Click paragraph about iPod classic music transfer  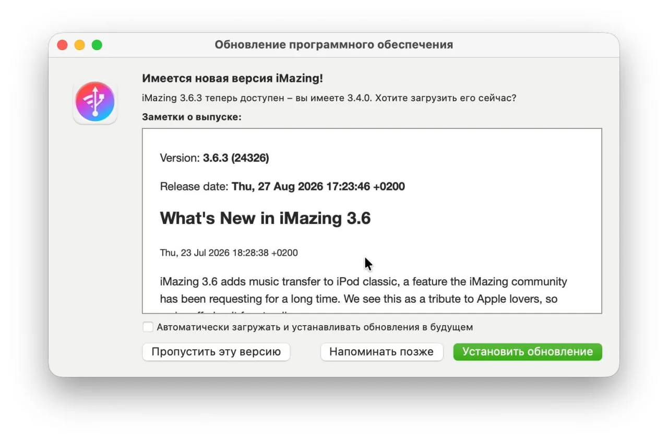(x=363, y=295)
